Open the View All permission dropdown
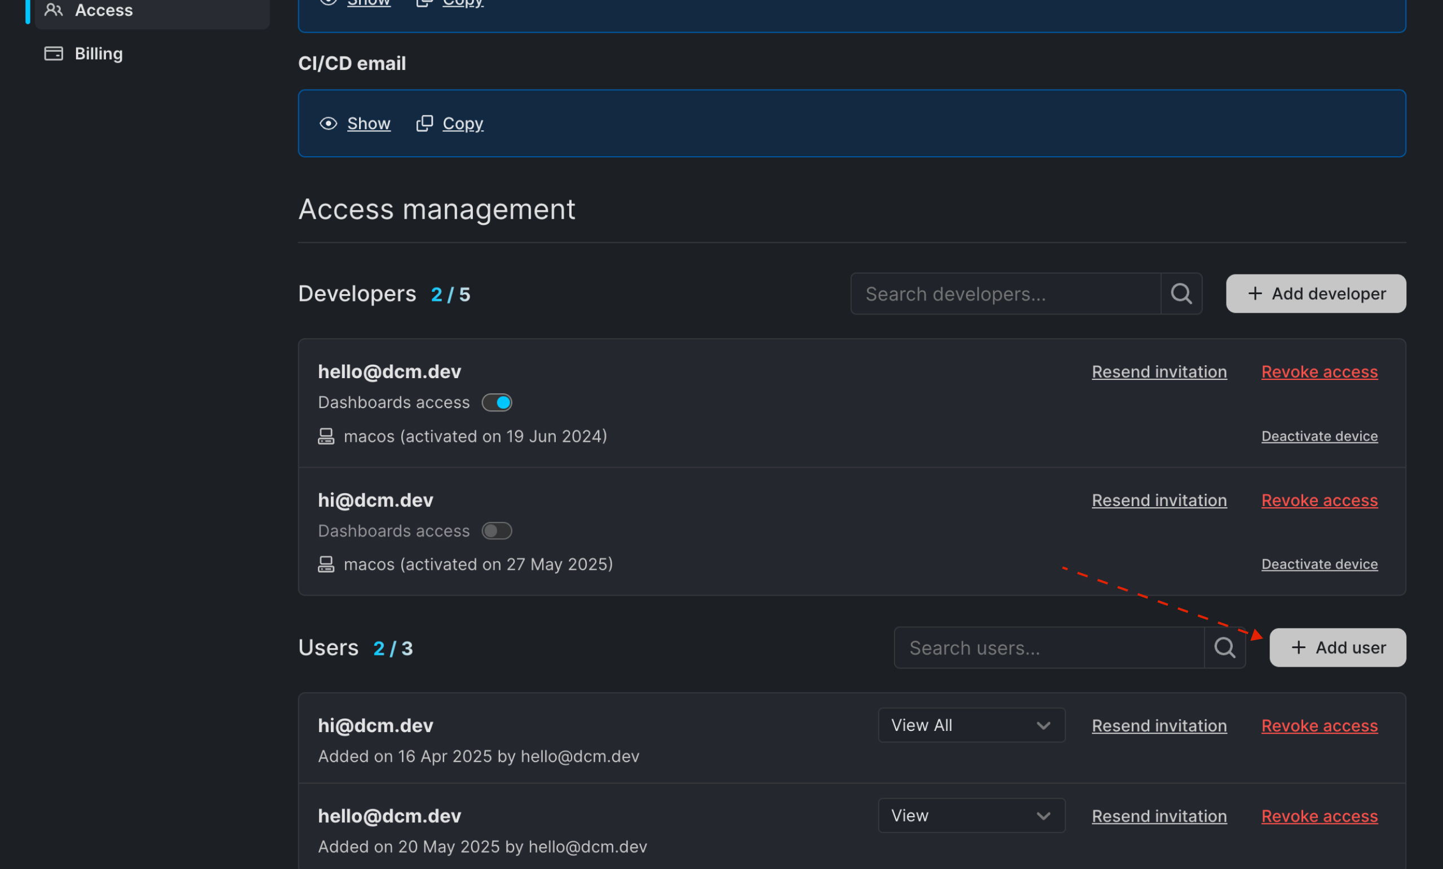This screenshot has width=1443, height=869. click(972, 725)
